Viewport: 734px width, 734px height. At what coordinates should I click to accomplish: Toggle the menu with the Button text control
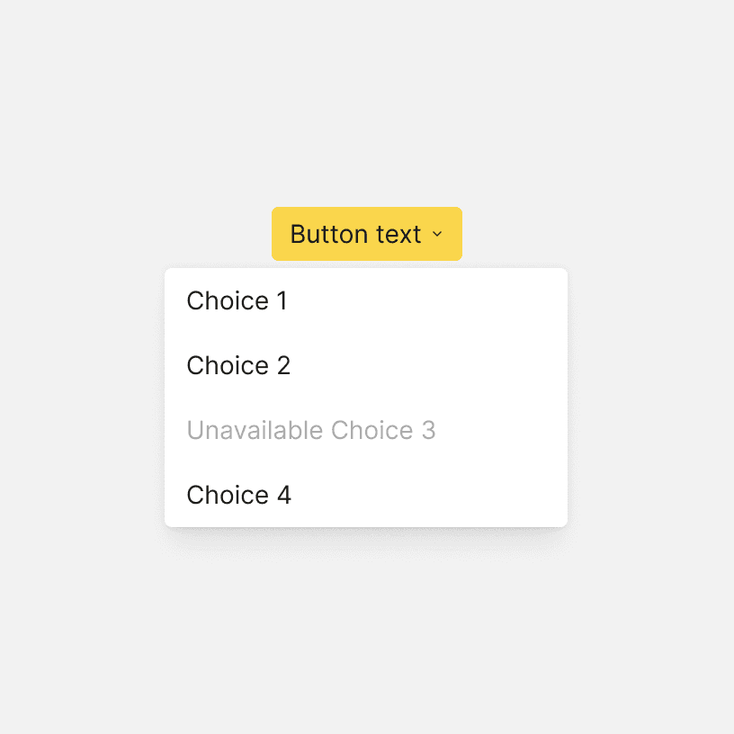355,234
